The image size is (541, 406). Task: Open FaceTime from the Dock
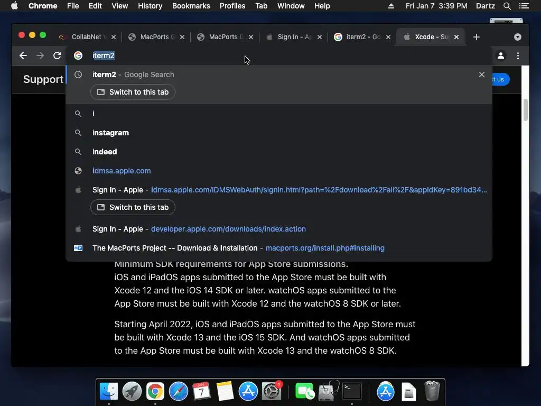pos(305,392)
